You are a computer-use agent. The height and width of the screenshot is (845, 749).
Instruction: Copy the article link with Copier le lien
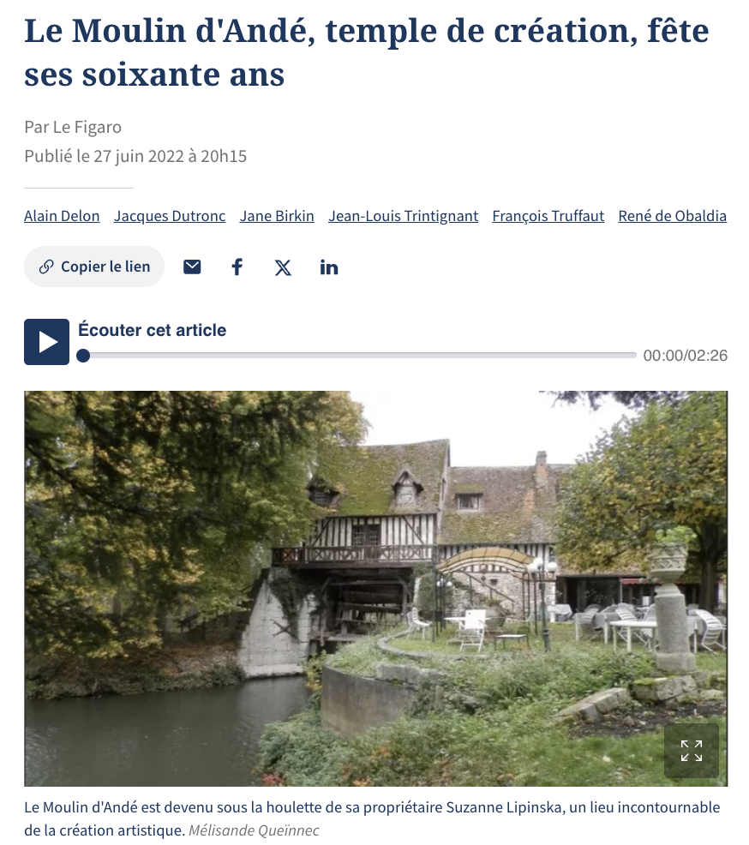point(94,267)
